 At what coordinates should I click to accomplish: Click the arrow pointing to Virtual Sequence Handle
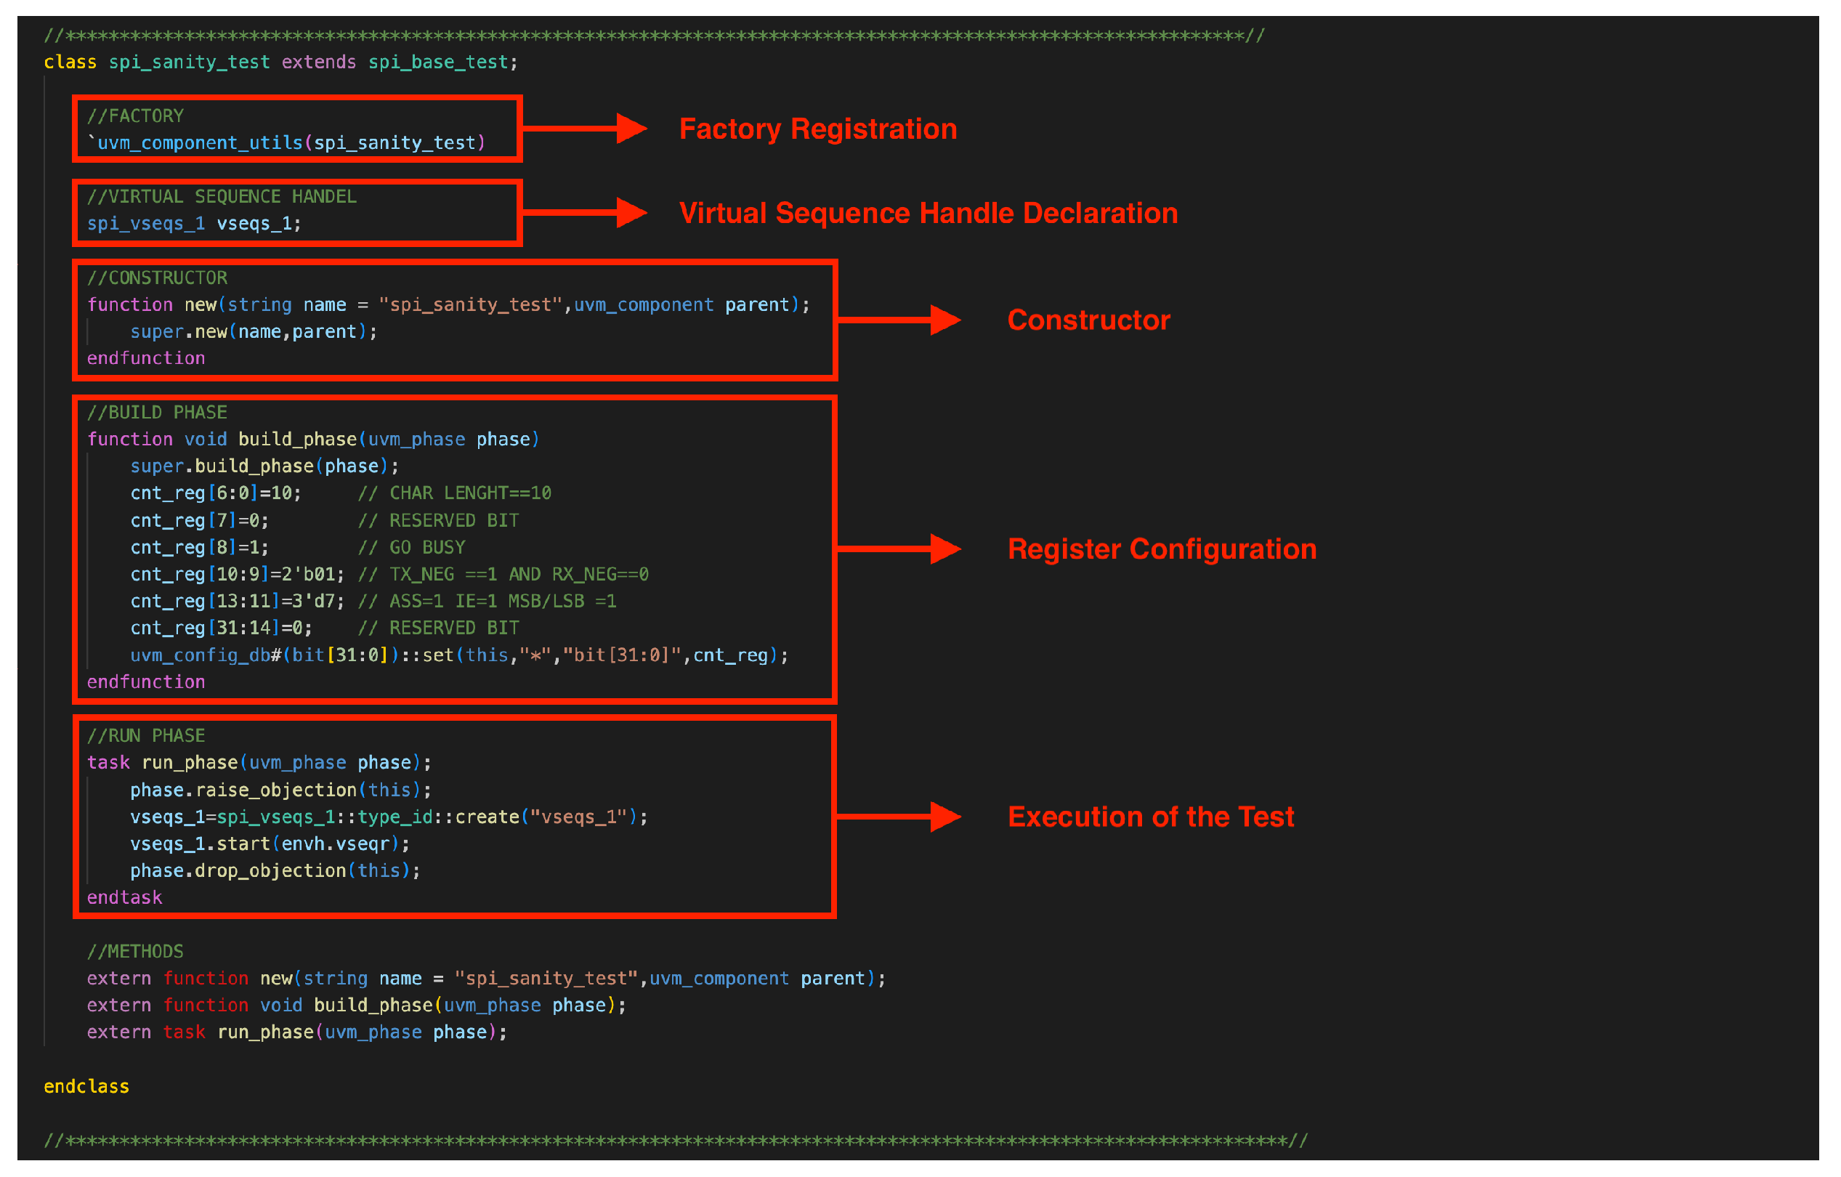[585, 213]
